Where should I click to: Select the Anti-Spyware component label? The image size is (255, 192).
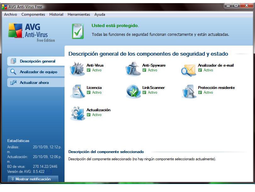coord(154,65)
